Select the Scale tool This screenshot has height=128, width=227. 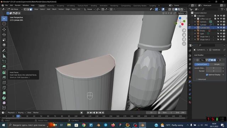(x=4, y=39)
